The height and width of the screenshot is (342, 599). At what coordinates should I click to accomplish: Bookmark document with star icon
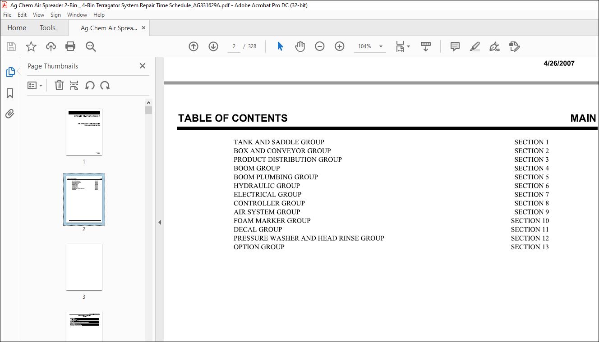coord(31,46)
